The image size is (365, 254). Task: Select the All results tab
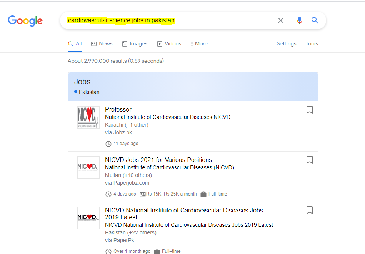75,44
